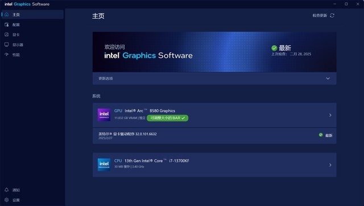Open 设置 settings in the sidebar
Viewport: 364px width, 206px height.
[x=32, y=200]
